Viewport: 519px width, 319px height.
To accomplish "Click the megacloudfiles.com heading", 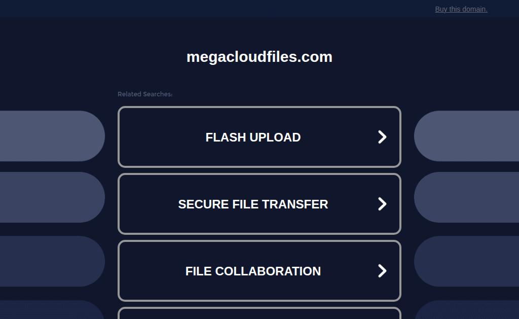I will click(x=259, y=57).
